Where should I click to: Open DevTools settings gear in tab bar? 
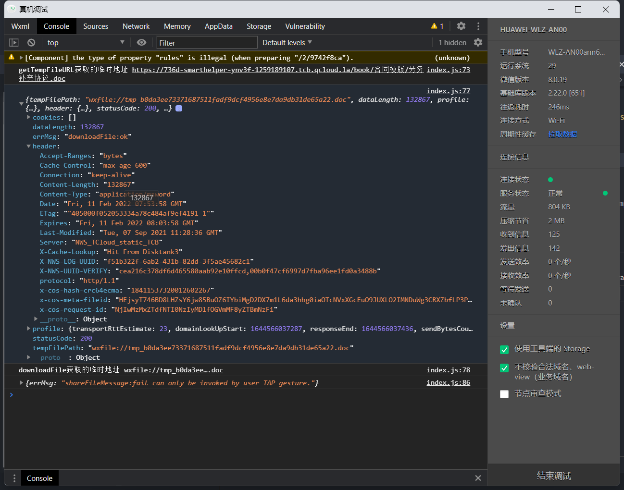pos(461,26)
